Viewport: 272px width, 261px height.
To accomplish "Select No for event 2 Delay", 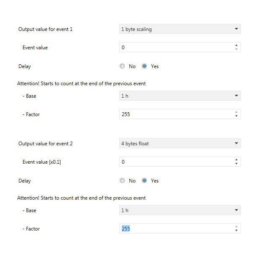I will [x=122, y=181].
